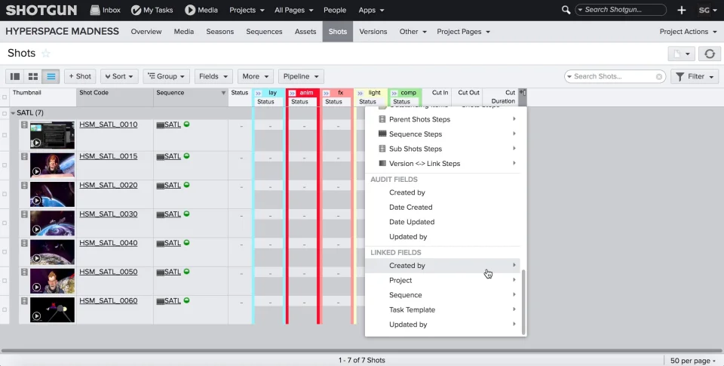This screenshot has height=366, width=724.
Task: Open the Filter dropdown
Action: pos(695,76)
